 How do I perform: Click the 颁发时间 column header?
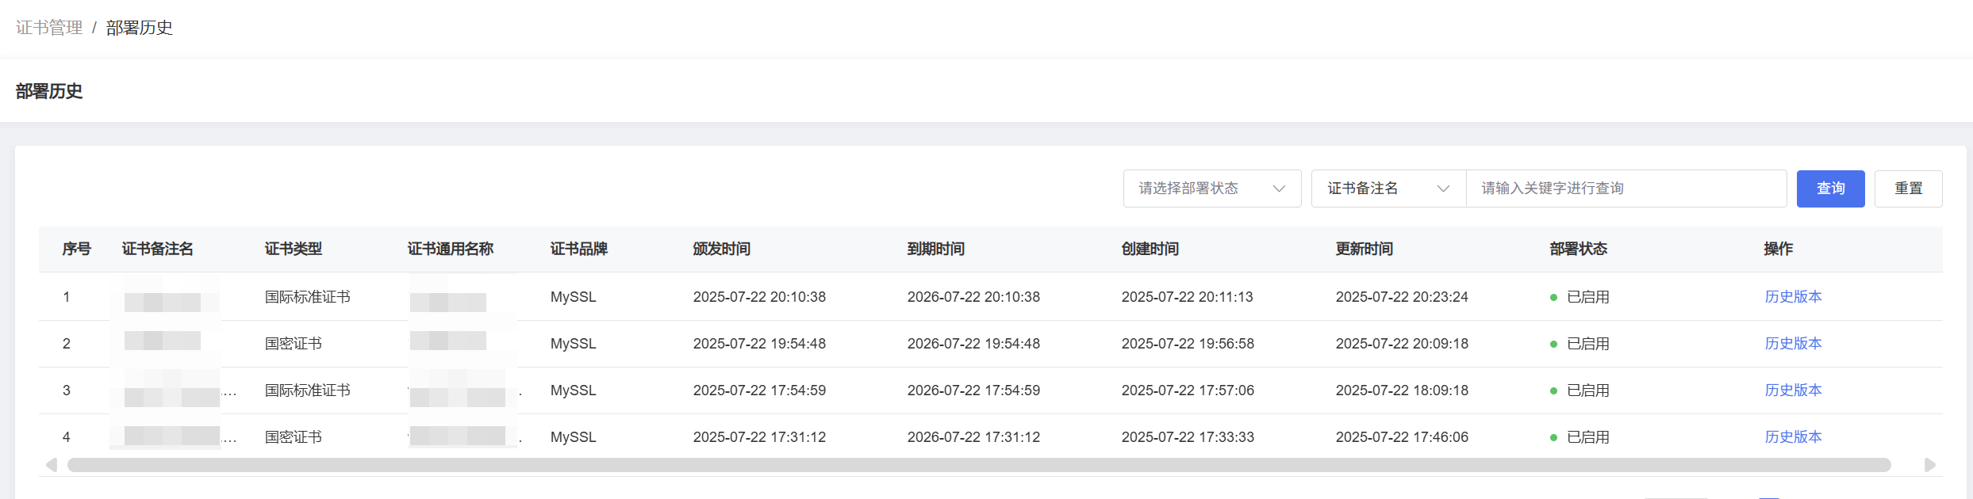(x=722, y=249)
